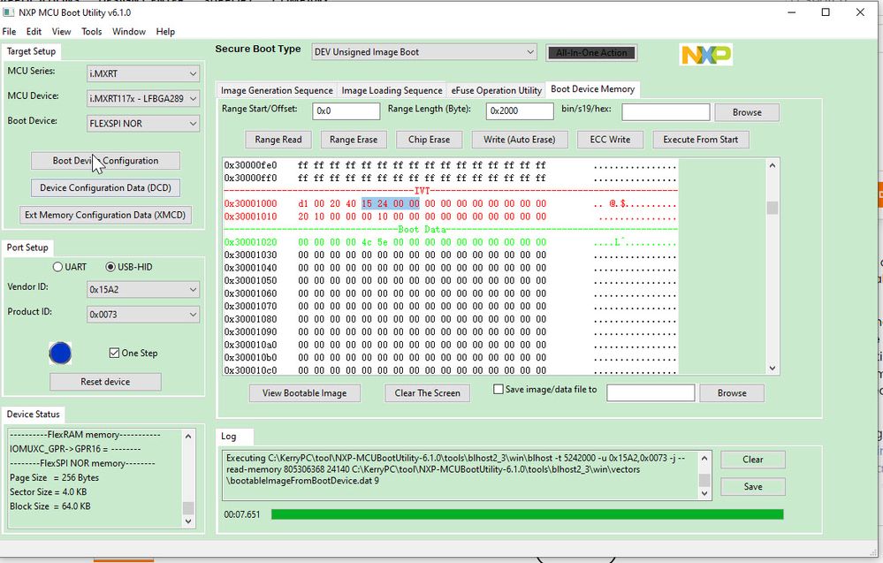883x563 pixels.
Task: Click the Chip Erase button
Action: tap(429, 140)
